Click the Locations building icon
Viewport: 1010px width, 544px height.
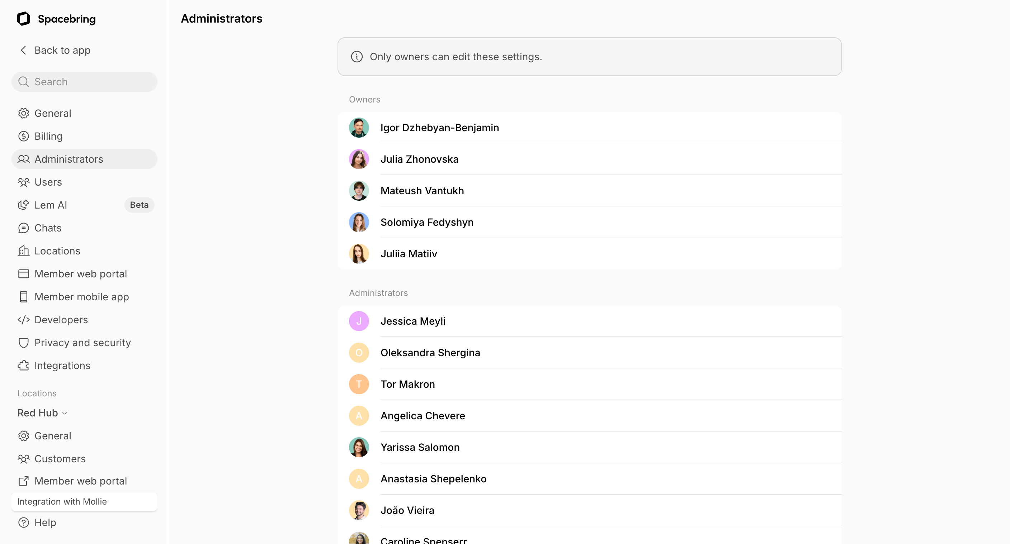click(x=24, y=250)
